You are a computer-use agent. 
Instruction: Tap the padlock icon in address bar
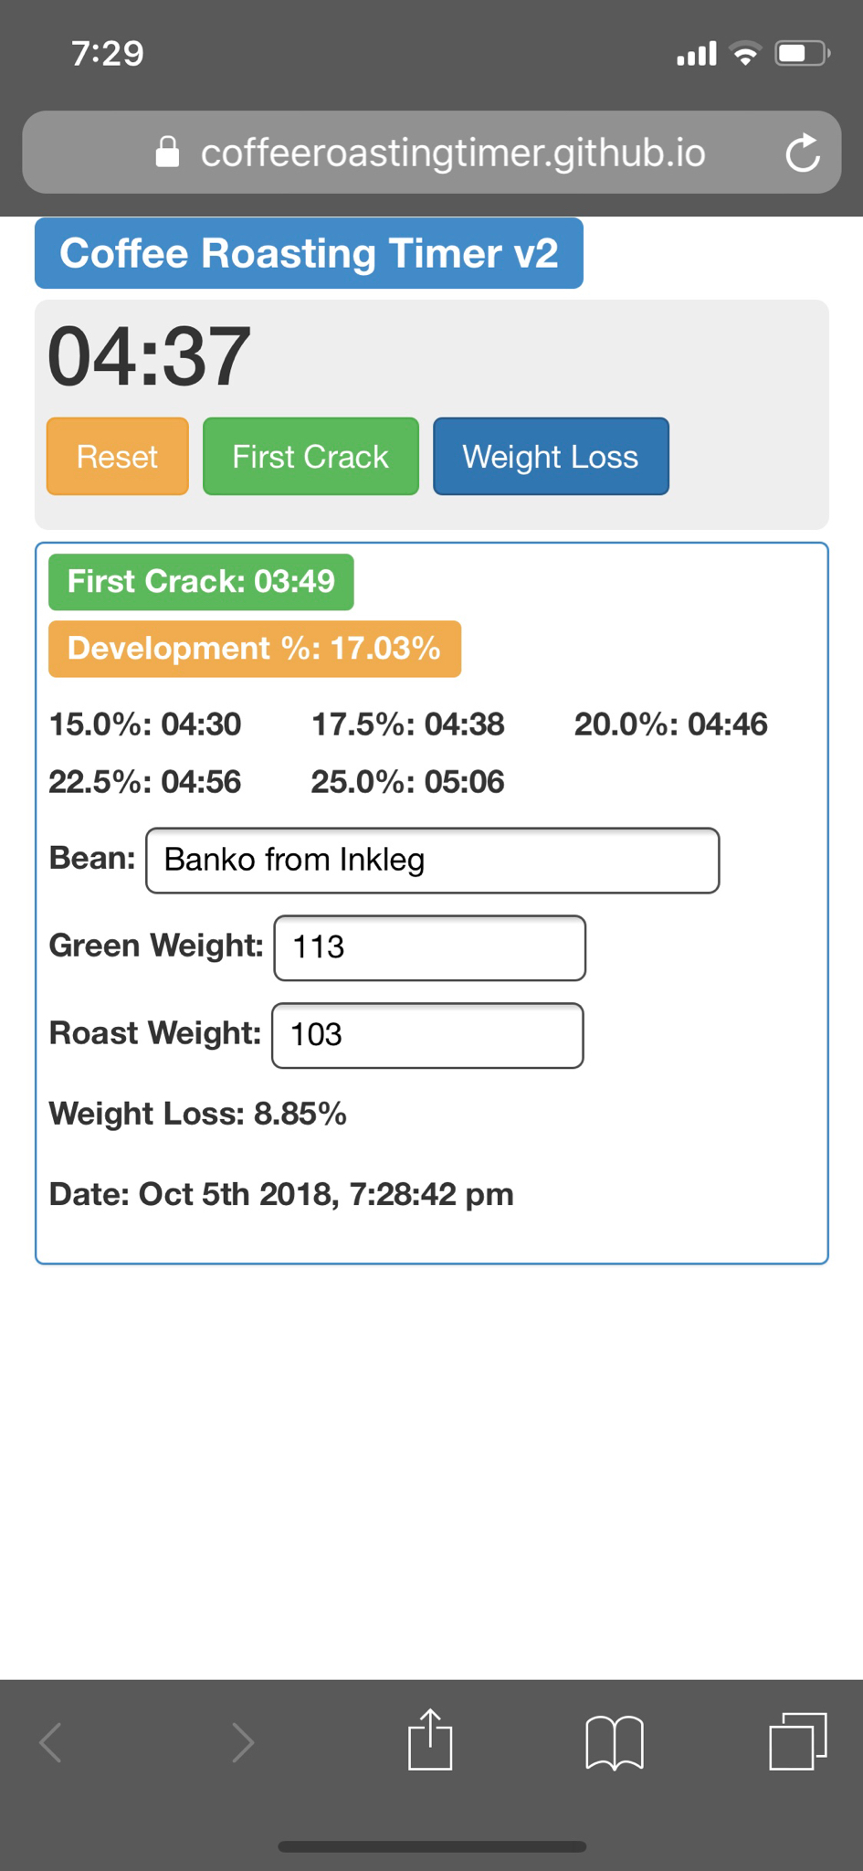[167, 152]
